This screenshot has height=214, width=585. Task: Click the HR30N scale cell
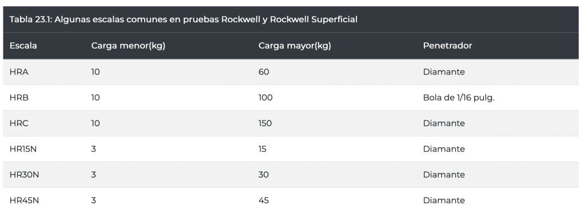coord(24,175)
